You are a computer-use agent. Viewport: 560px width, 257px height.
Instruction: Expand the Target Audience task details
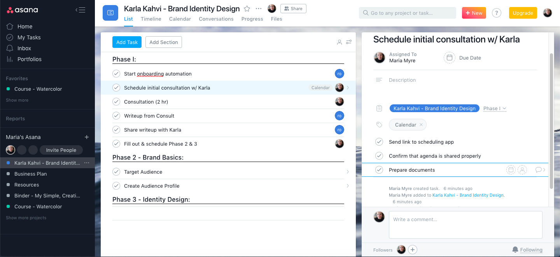pos(347,172)
